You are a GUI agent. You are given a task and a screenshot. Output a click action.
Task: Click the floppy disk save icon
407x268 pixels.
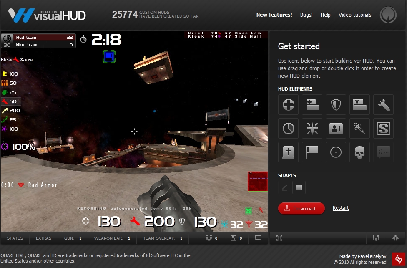pos(376,238)
